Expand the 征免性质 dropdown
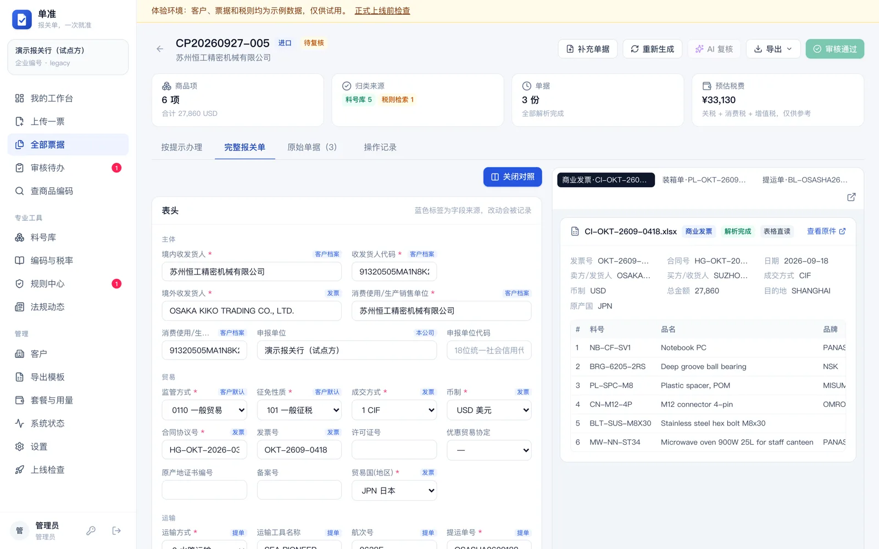The image size is (879, 549). point(299,410)
